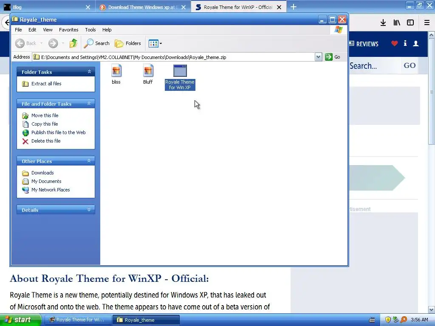Image resolution: width=435 pixels, height=326 pixels.
Task: Open the Forward history dropdown arrow
Action: (x=63, y=43)
